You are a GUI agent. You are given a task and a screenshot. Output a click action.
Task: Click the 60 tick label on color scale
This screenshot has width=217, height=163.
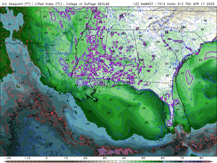tap(163, 158)
